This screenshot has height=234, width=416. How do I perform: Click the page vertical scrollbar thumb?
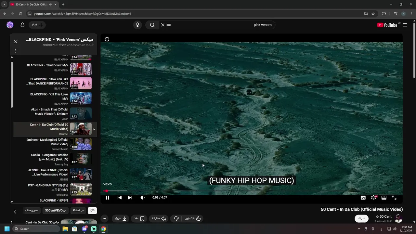click(414, 50)
